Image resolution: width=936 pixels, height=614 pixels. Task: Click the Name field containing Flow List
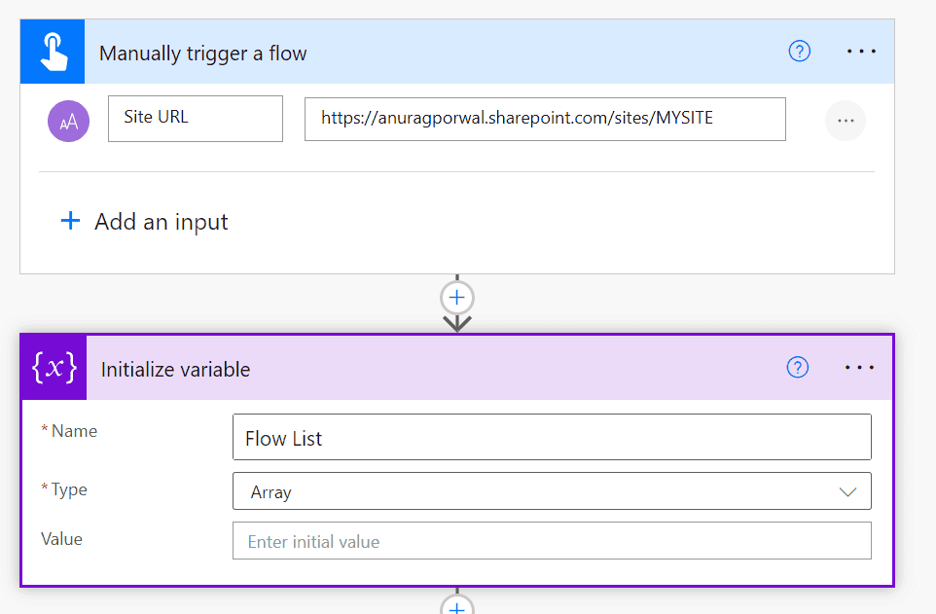click(551, 438)
